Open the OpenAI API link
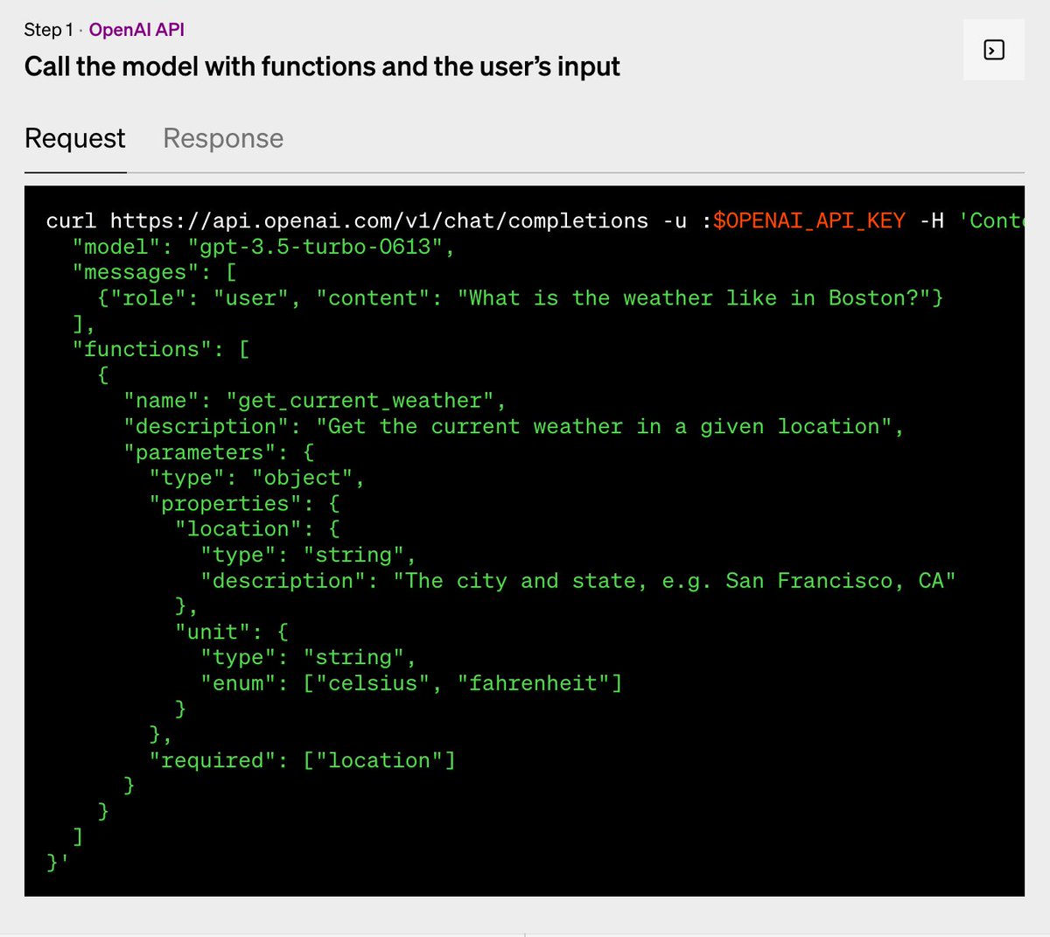Image resolution: width=1050 pixels, height=937 pixels. pyautogui.click(x=136, y=30)
